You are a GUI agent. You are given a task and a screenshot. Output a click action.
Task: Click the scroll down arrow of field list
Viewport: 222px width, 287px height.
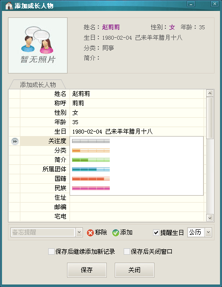(210, 218)
